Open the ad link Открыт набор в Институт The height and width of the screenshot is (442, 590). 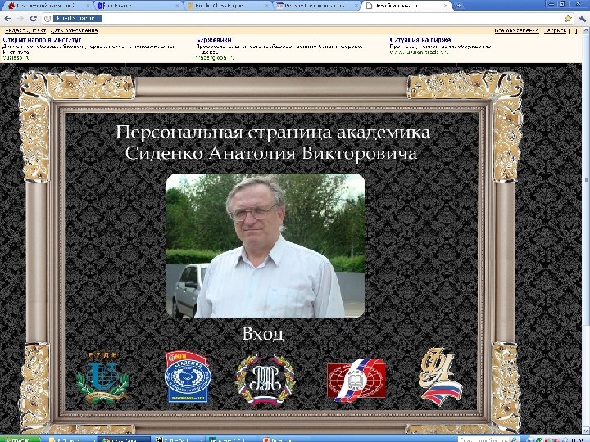(42, 39)
